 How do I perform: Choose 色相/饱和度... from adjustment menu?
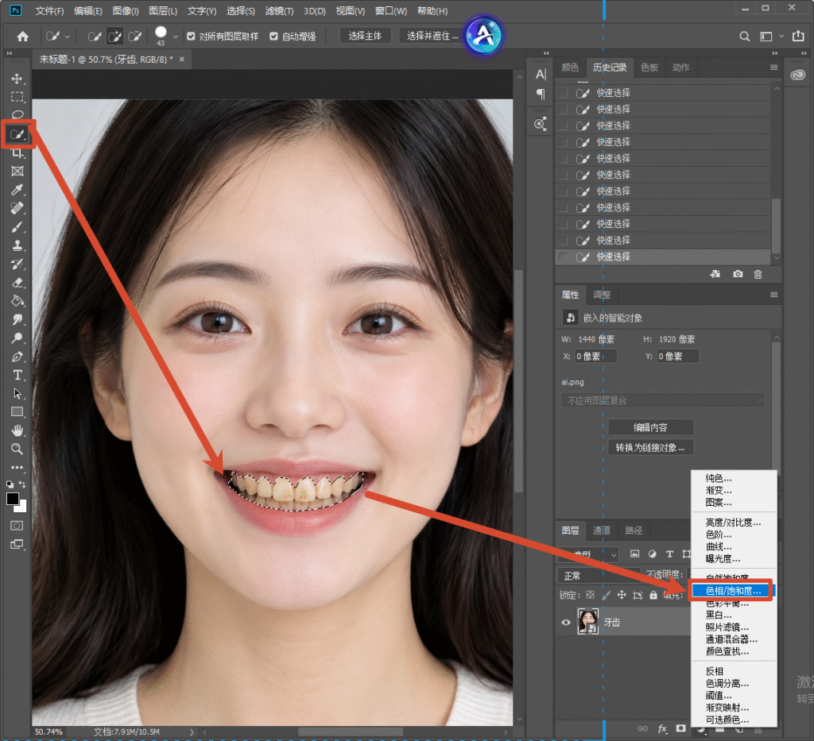(x=733, y=591)
